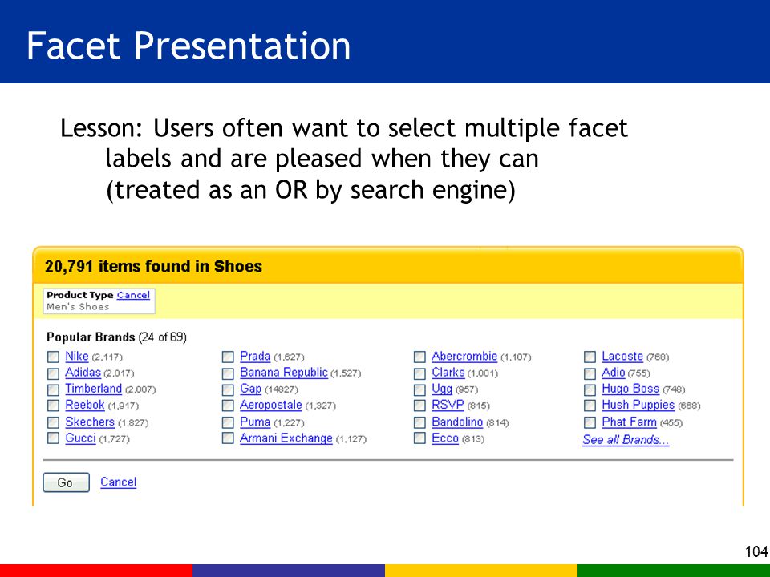
Task: Enable the Reebok checkbox
Action: (x=53, y=406)
